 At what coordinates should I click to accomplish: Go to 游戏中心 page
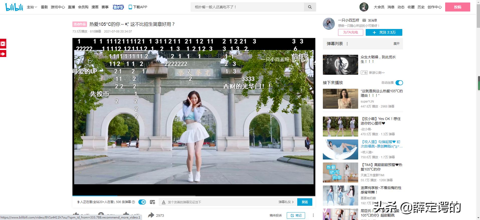[x=58, y=7]
